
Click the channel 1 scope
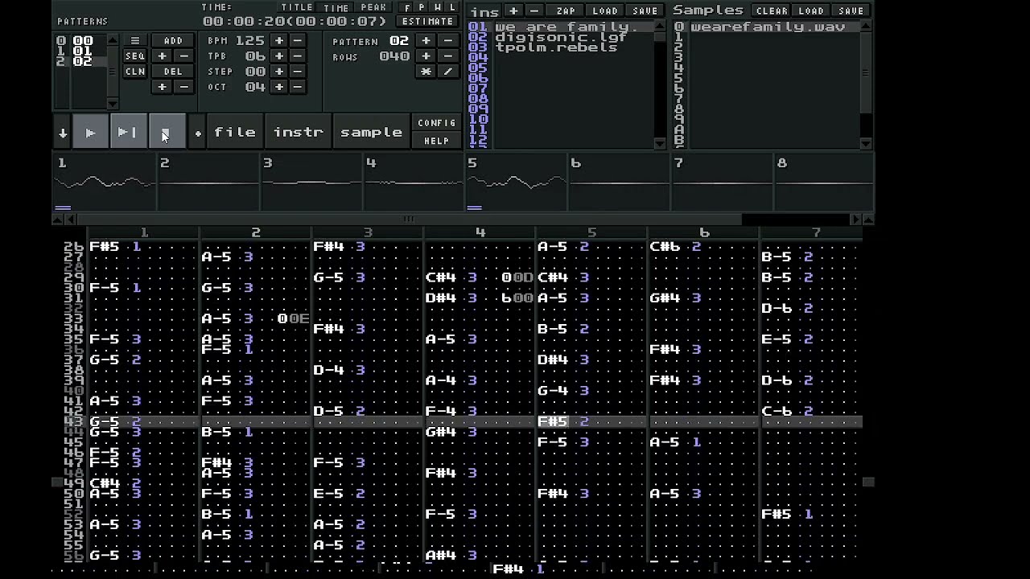105,183
